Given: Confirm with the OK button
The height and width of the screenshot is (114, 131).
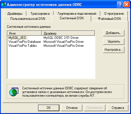Looking at the screenshot, I should click(49, 108).
